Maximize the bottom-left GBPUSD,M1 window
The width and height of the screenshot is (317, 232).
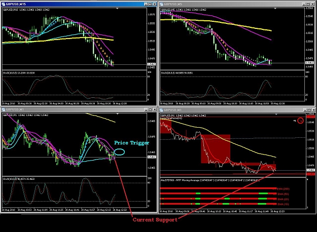click(x=150, y=109)
